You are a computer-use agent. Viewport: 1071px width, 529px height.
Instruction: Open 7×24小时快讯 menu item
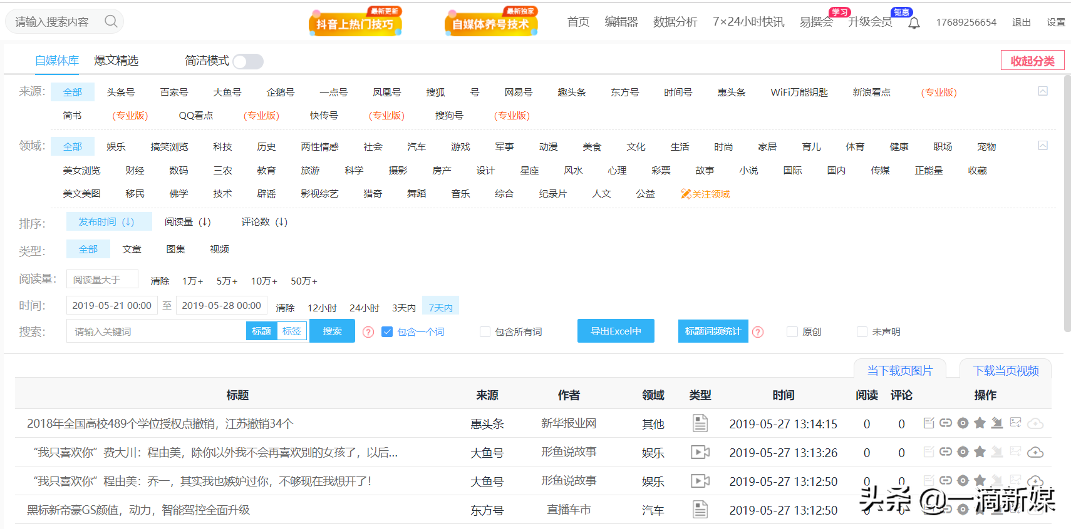[748, 22]
